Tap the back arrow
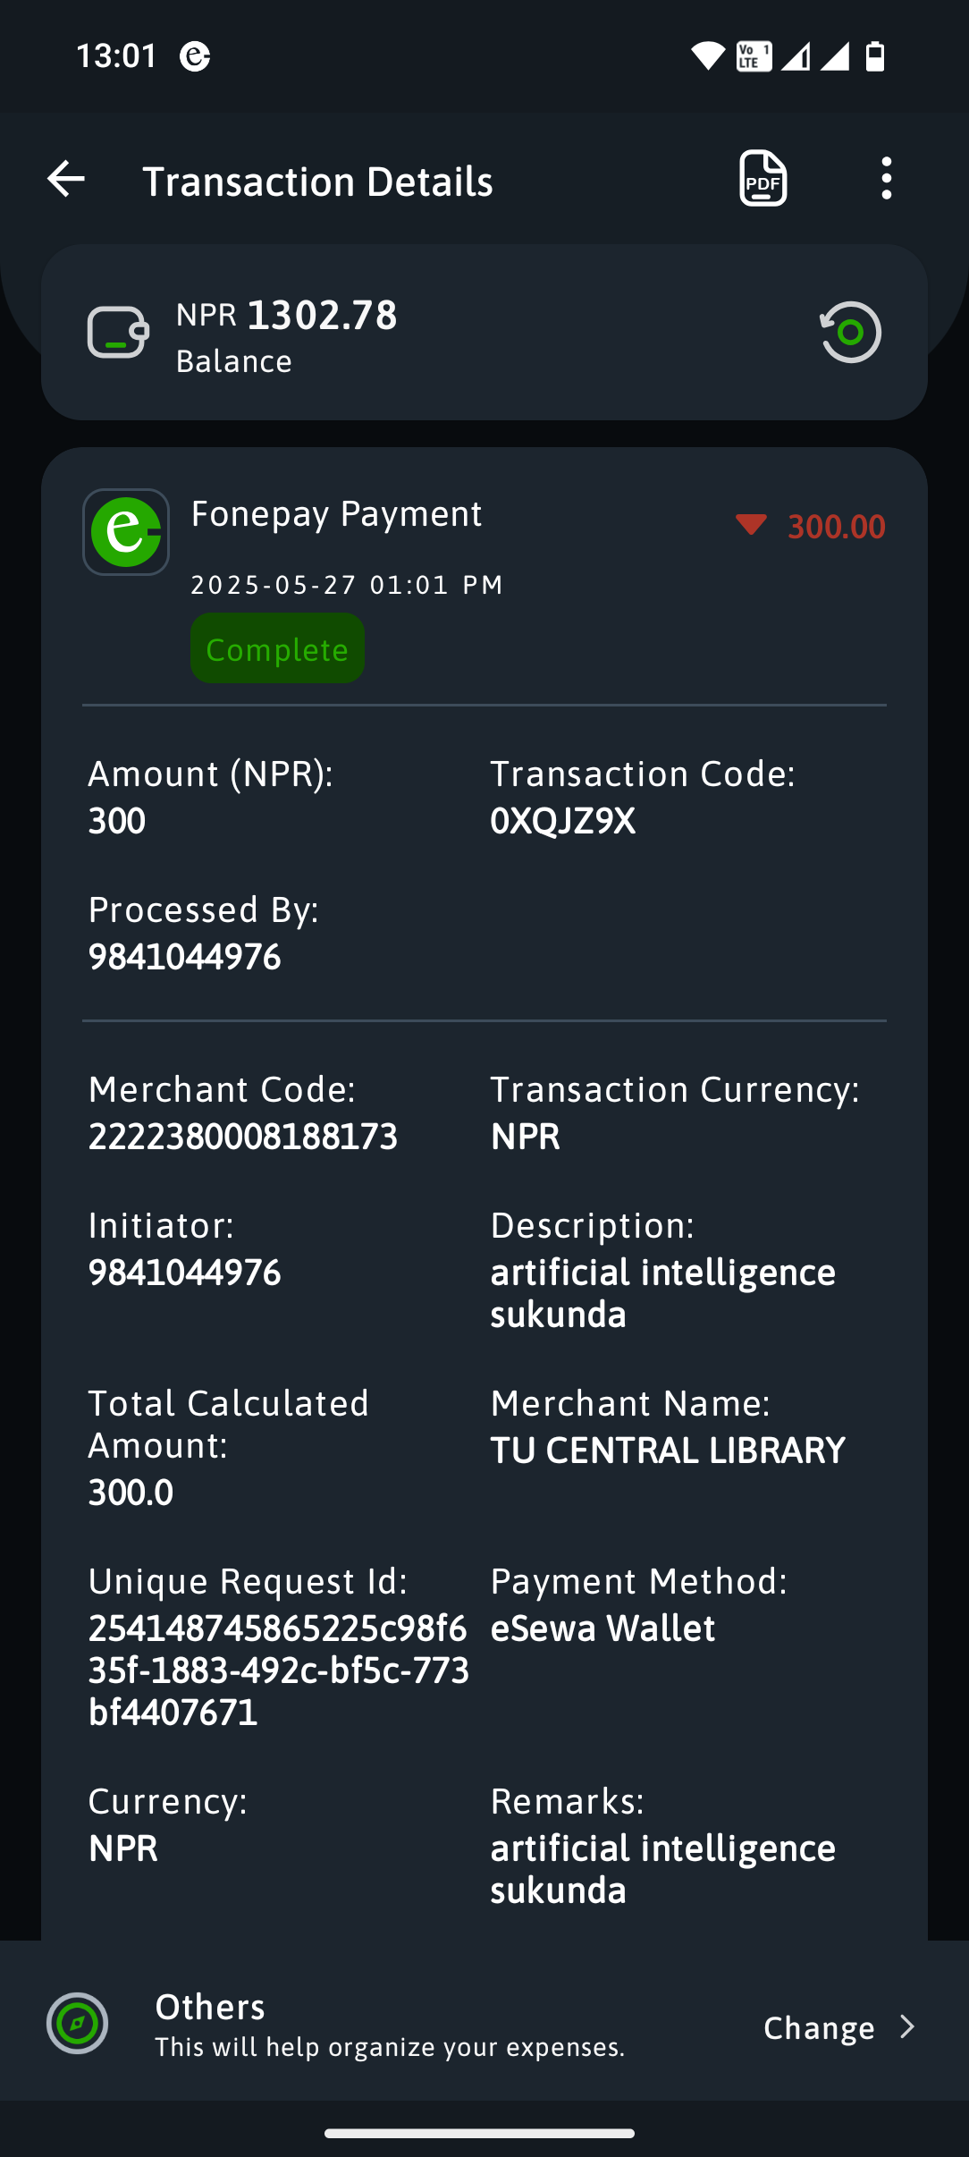Viewport: 969px width, 2157px height. (x=66, y=179)
